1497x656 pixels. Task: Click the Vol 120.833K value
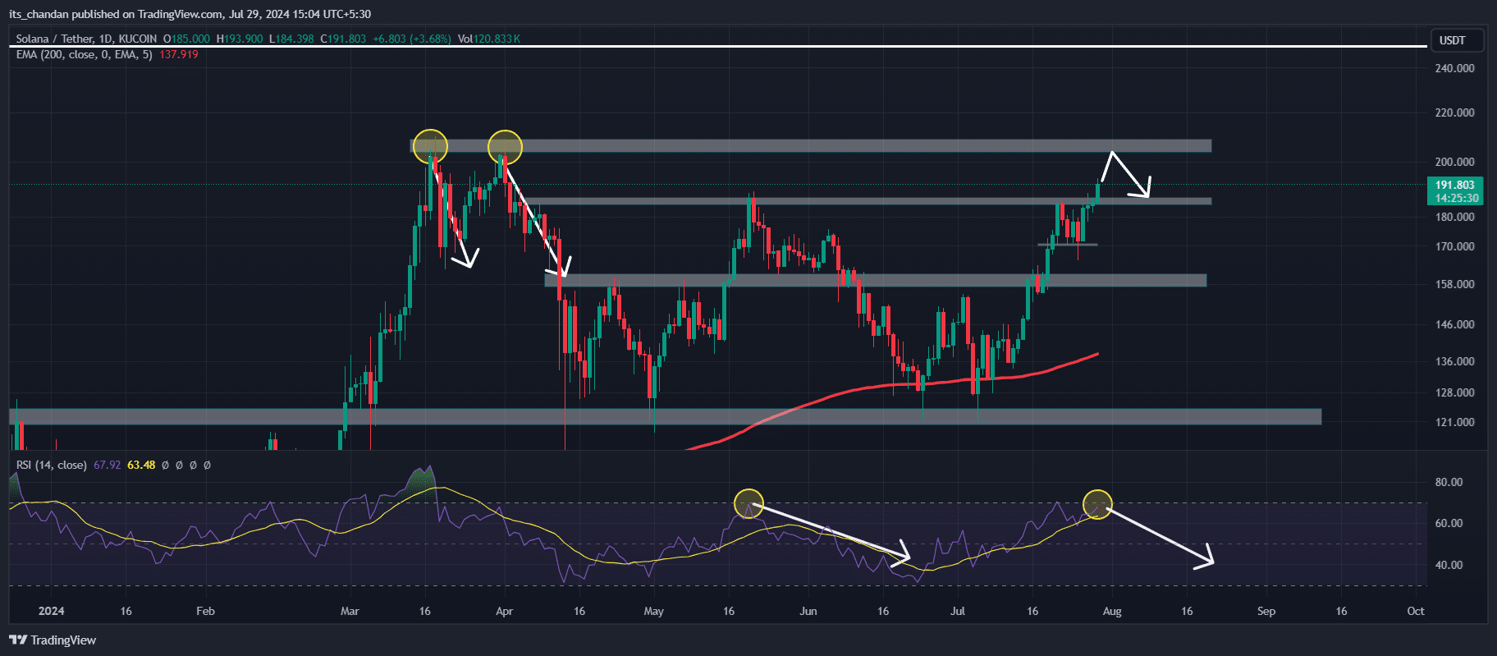(489, 39)
